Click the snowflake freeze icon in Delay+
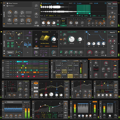This screenshot has height=120, width=120. pos(26,86)
